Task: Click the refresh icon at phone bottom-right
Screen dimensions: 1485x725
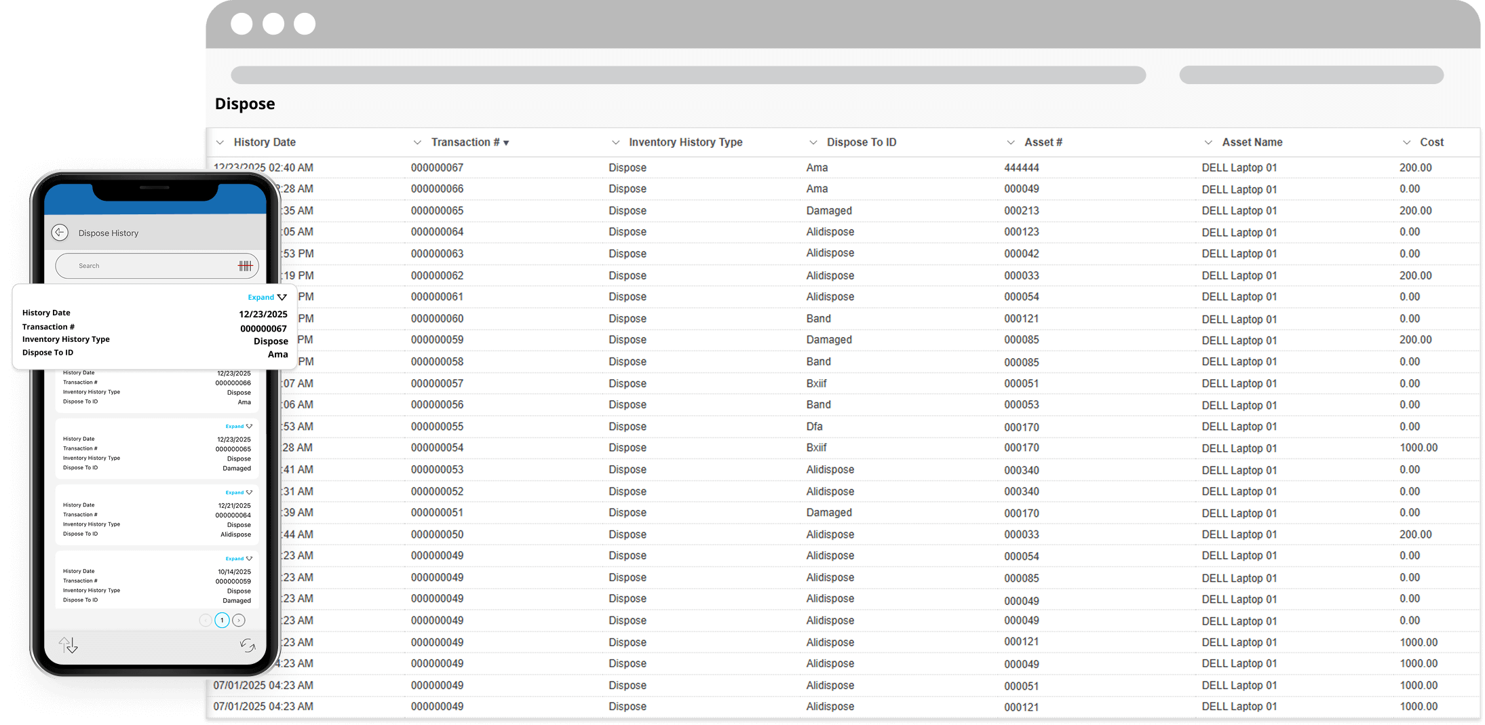Action: coord(248,645)
